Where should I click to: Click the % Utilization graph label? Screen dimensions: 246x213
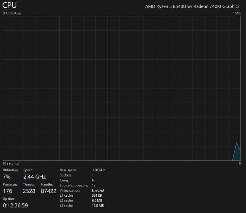coord(12,13)
